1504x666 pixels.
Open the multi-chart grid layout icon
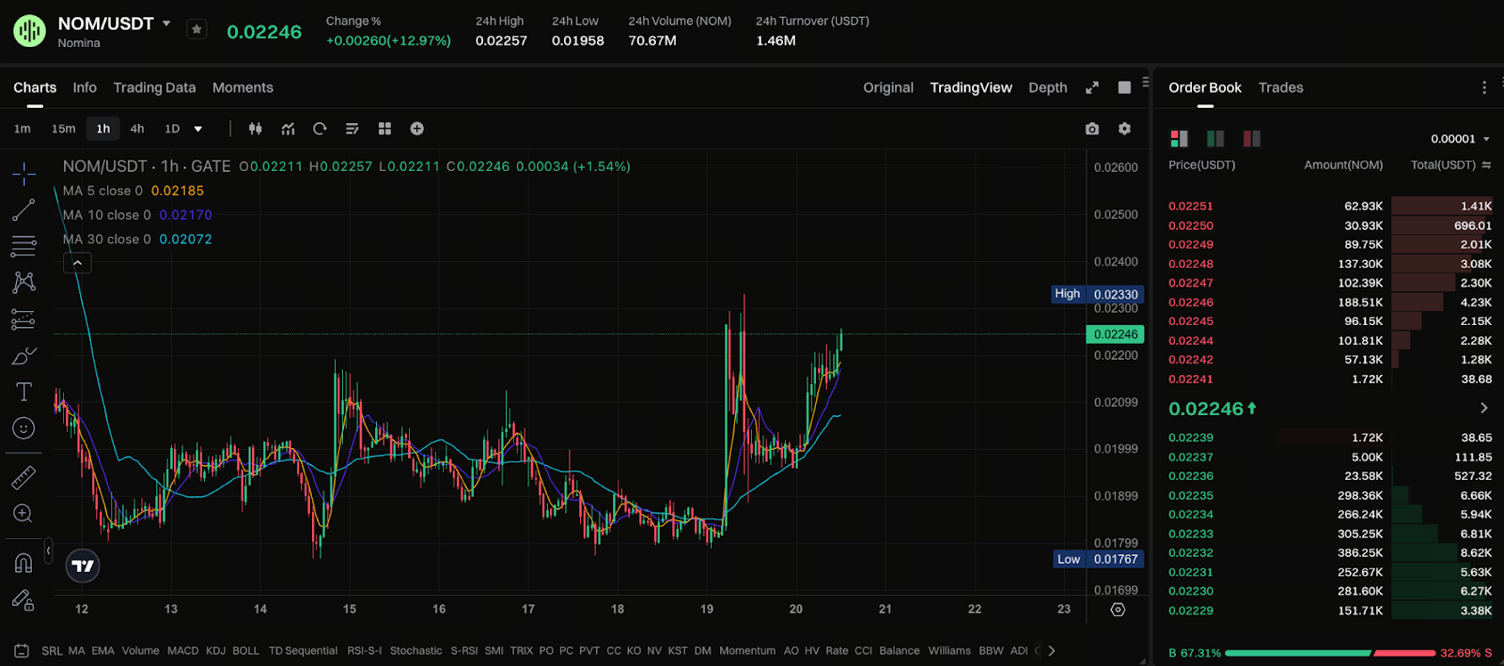[x=384, y=129]
